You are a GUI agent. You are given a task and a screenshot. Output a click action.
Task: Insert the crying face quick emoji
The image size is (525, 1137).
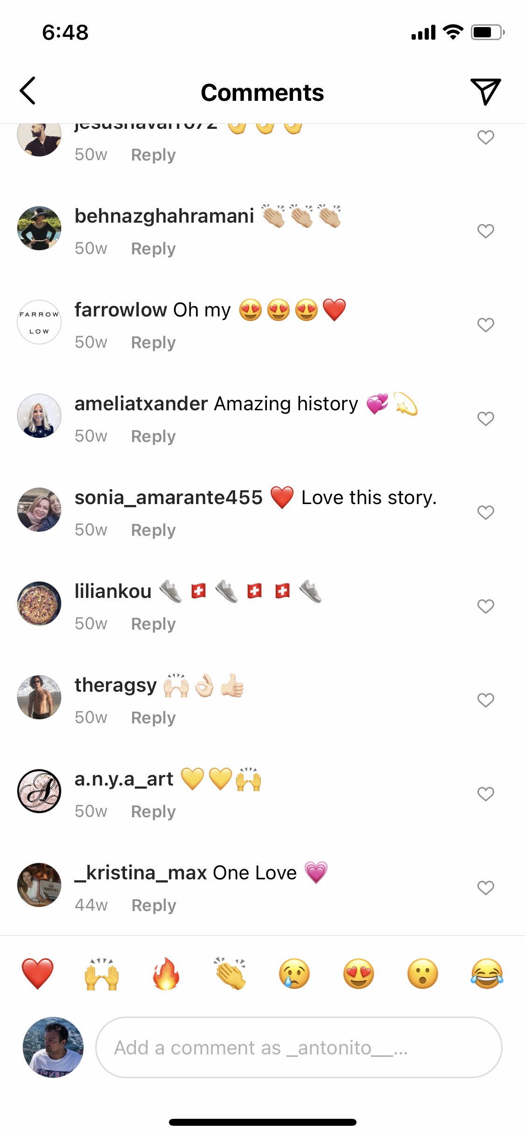(294, 974)
